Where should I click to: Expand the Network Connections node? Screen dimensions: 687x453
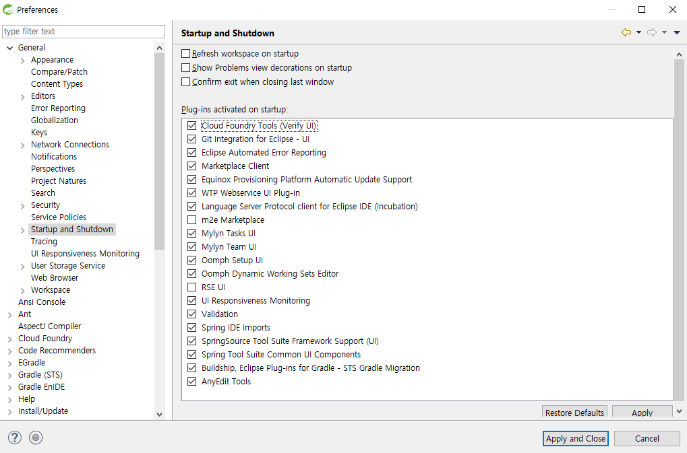point(22,145)
